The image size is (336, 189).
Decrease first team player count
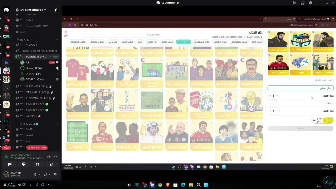click(277, 96)
